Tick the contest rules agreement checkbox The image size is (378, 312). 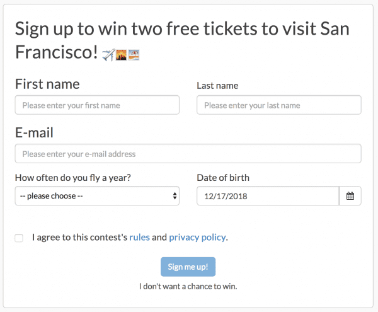pyautogui.click(x=19, y=238)
